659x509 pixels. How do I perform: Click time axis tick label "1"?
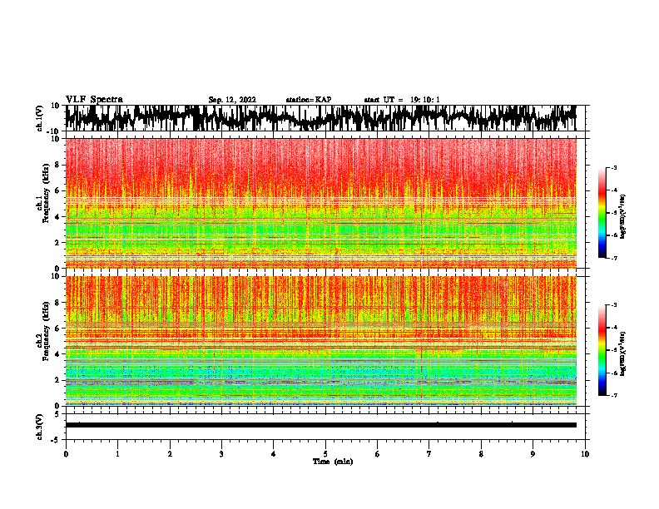coord(117,454)
